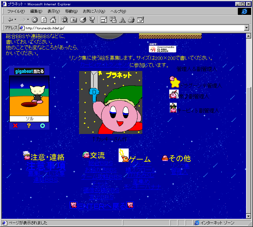Click the Kirby icon beside キービィ♭副管理人
Screen dimensions: 253x227
[173, 108]
